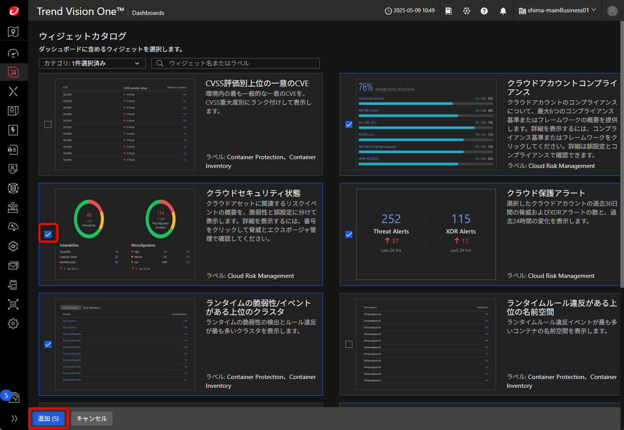Open the threat intelligence book icon in sidebar

13,111
